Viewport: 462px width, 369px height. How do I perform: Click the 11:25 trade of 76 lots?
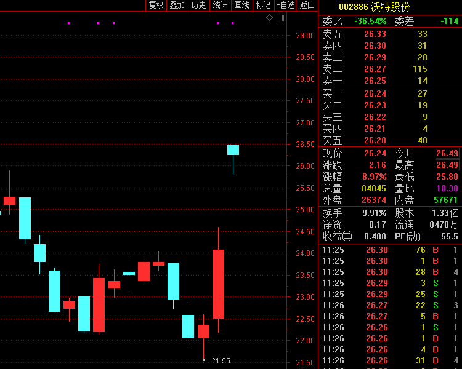389,250
